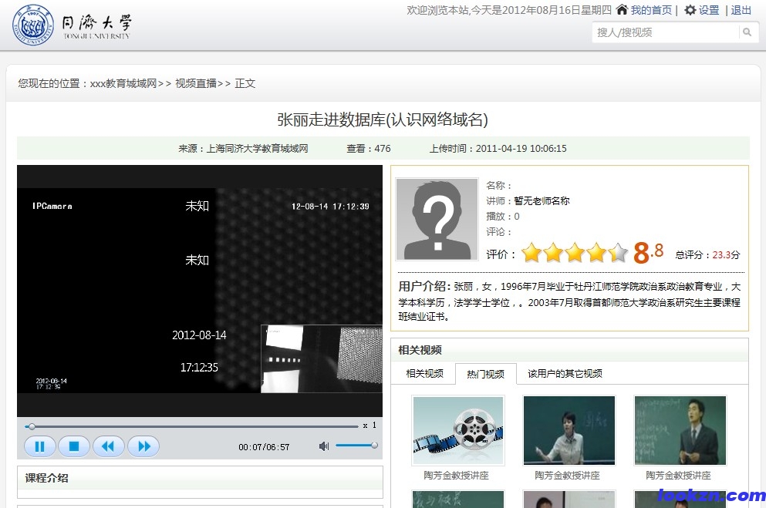Click the 00:07/06:57 playback time display
Screen dimensions: 766x508
pos(264,447)
